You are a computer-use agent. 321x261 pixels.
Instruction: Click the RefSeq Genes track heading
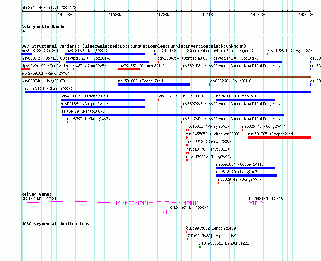[37, 194]
